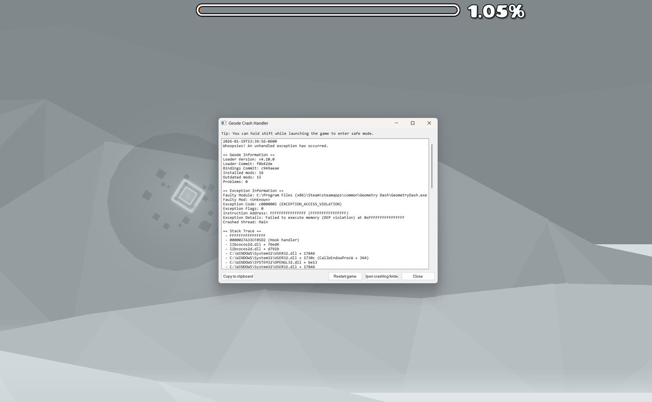Click the Exception Details DEP violation line
Viewport: 652px width, 402px height.
[314, 217]
